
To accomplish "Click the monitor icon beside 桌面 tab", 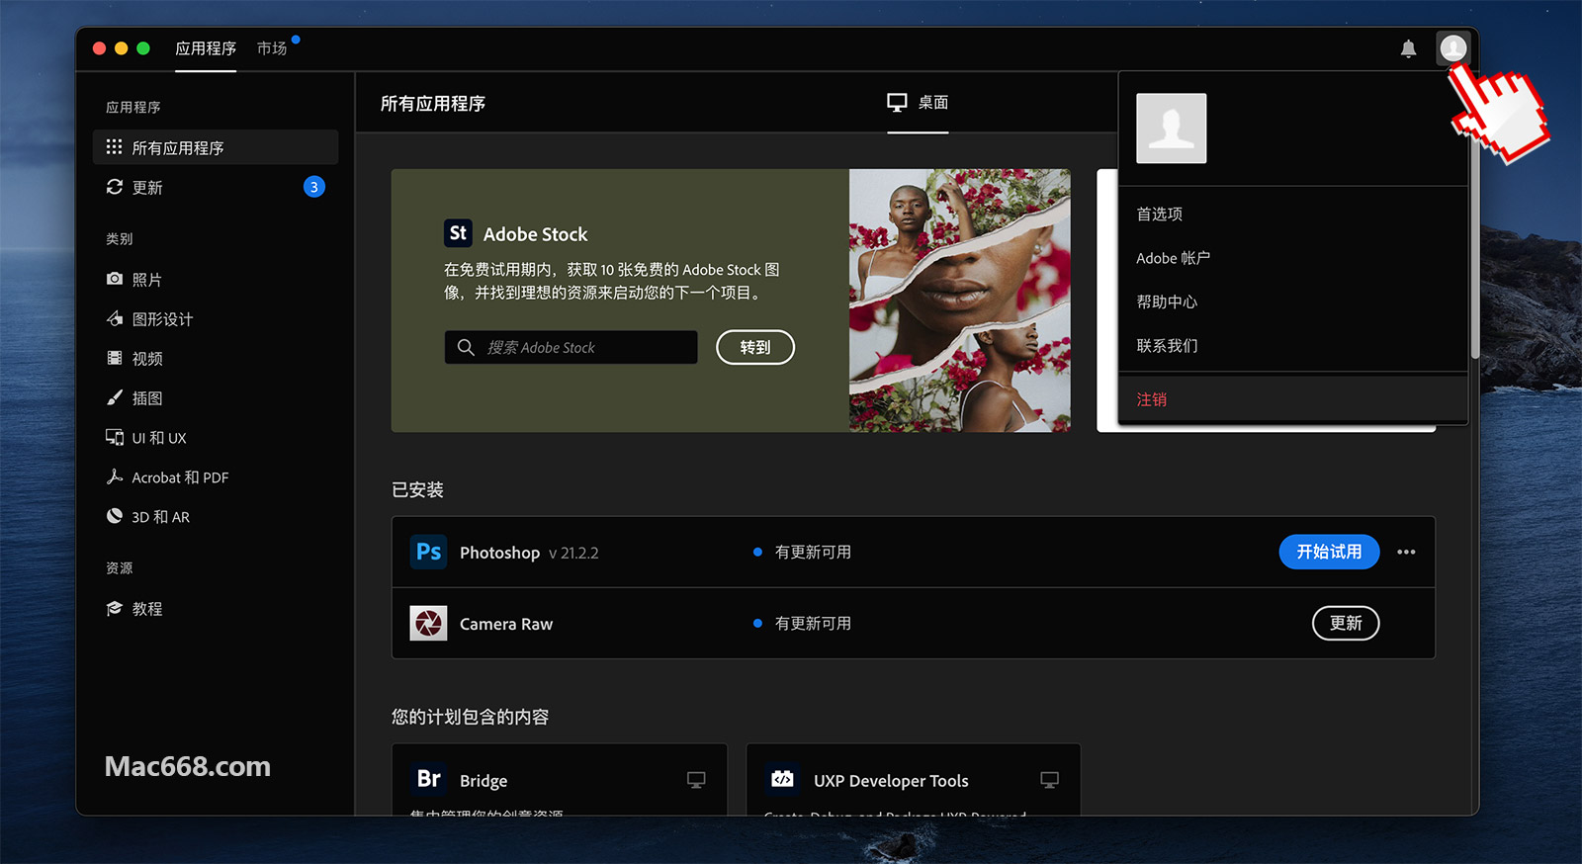I will 897,102.
